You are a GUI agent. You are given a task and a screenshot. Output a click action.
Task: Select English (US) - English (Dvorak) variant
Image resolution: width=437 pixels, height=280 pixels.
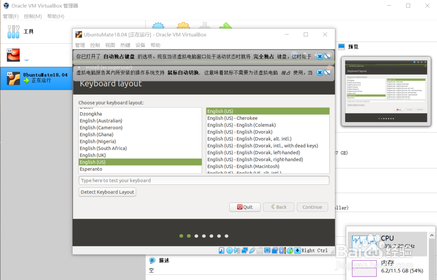[268, 132]
